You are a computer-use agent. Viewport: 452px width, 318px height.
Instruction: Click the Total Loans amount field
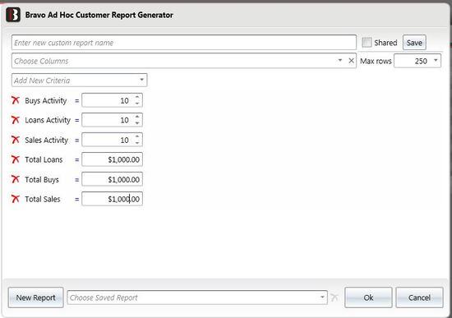click(112, 159)
